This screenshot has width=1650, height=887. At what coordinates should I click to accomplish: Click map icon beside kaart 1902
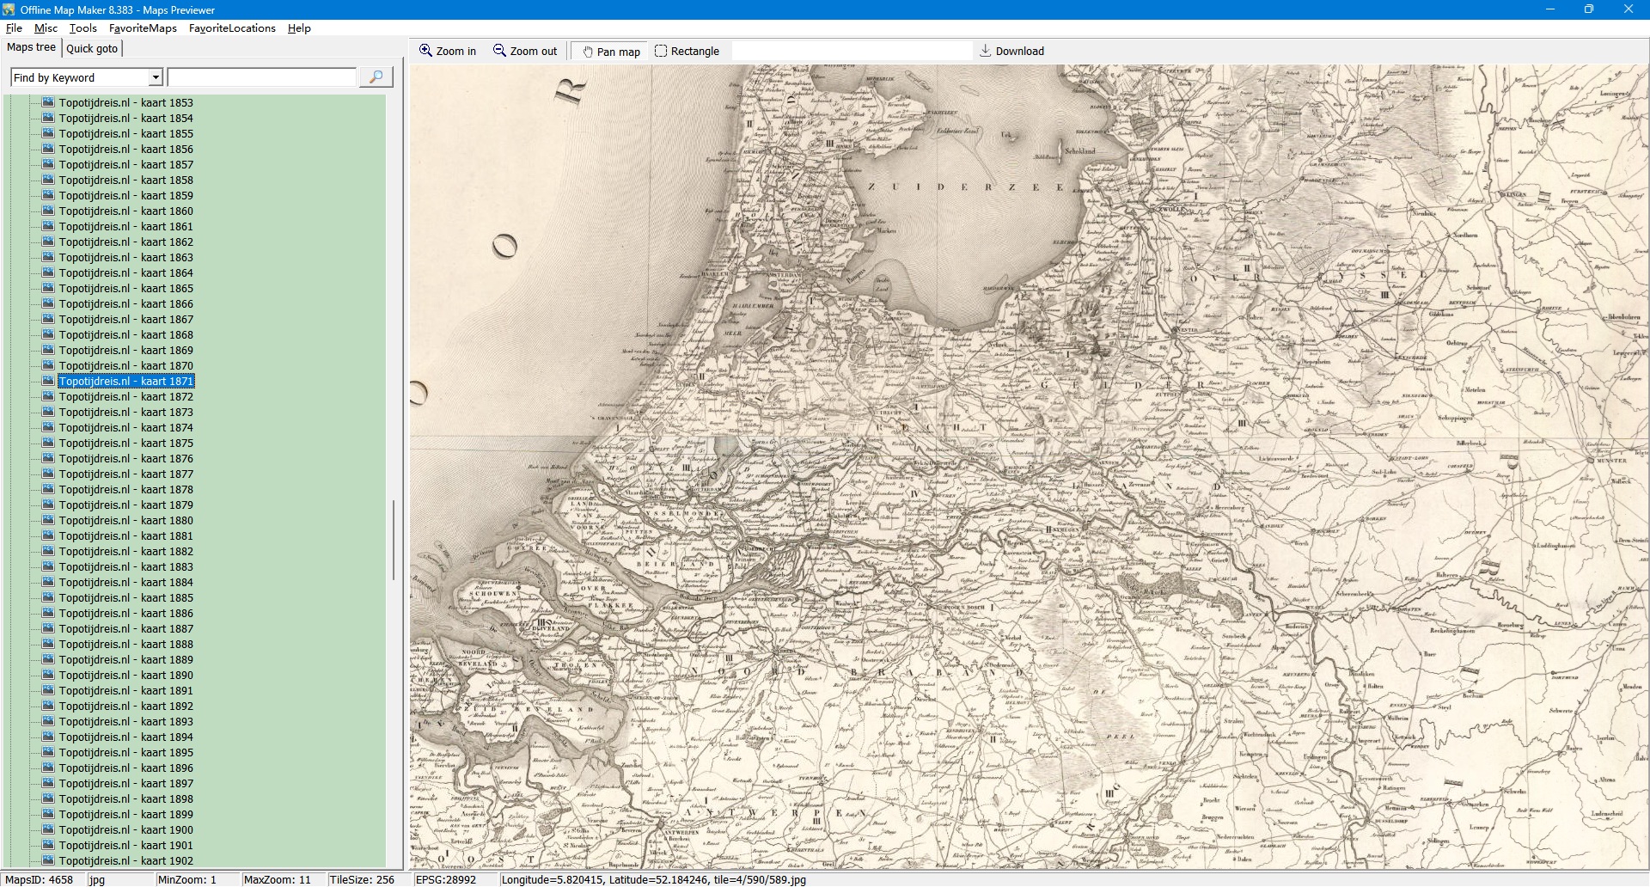(48, 860)
